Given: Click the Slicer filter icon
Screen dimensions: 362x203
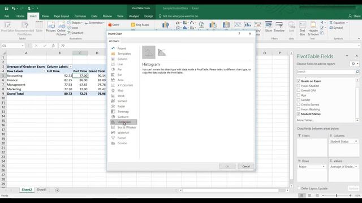Looking at the screenshot, I should [x=269, y=27].
